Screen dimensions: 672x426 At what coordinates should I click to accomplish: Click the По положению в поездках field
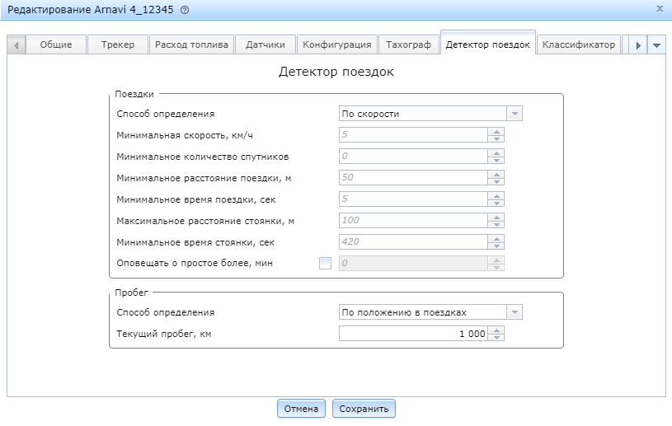tap(422, 312)
